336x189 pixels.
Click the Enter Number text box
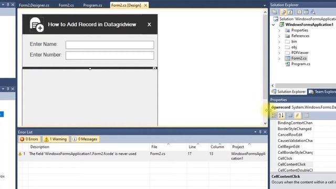coord(110,56)
